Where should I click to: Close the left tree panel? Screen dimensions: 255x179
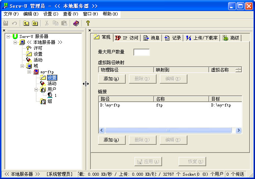coord(4,30)
